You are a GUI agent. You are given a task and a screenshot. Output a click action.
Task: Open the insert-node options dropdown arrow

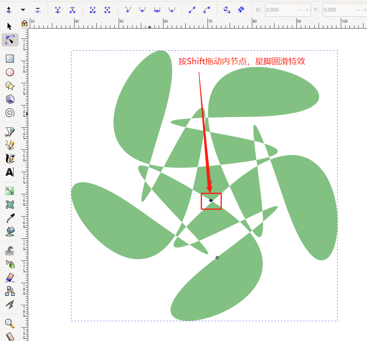[23, 10]
